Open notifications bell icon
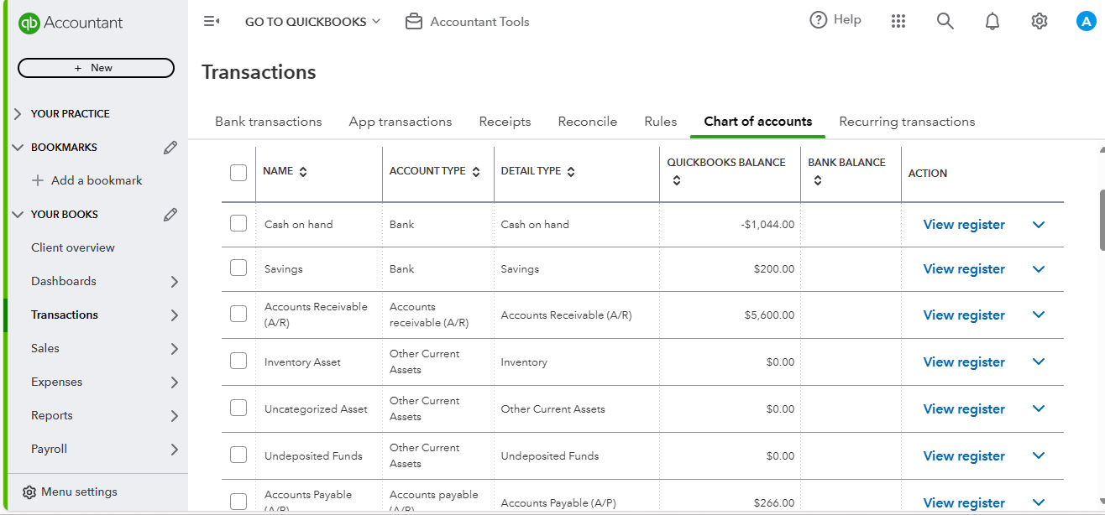 pos(992,22)
